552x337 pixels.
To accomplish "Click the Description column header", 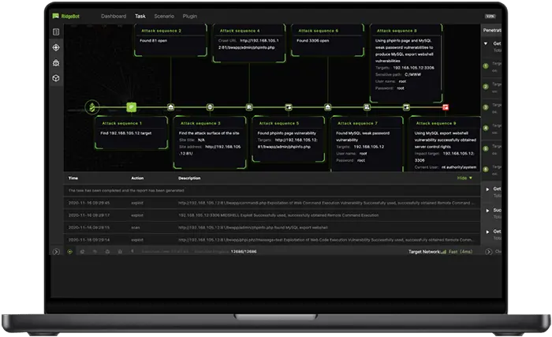I will [189, 178].
